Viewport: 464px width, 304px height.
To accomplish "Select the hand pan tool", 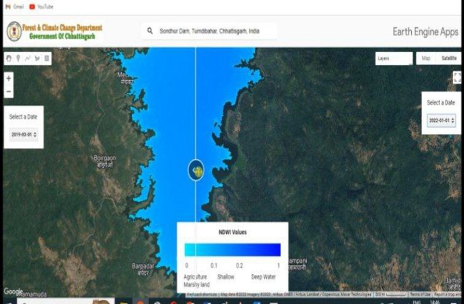I will pos(9,58).
